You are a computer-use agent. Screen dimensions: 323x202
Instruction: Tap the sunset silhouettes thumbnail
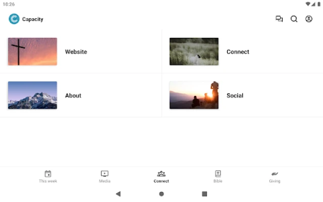(194, 95)
